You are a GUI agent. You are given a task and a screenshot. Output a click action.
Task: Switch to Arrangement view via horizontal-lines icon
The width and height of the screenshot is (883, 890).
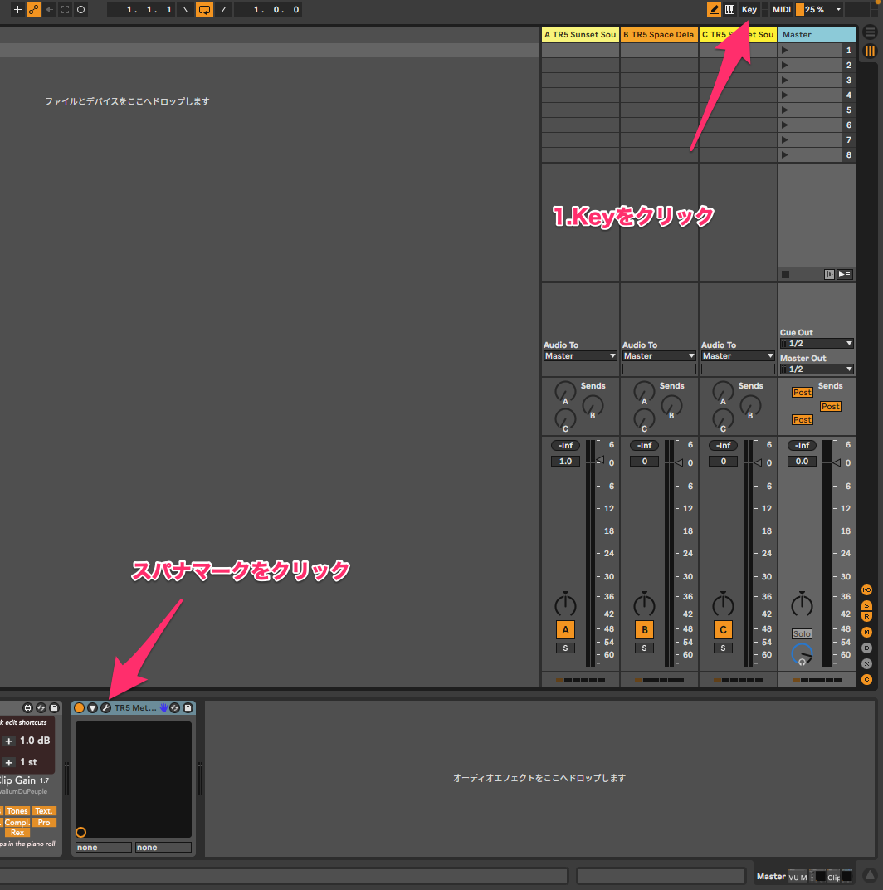tap(870, 32)
